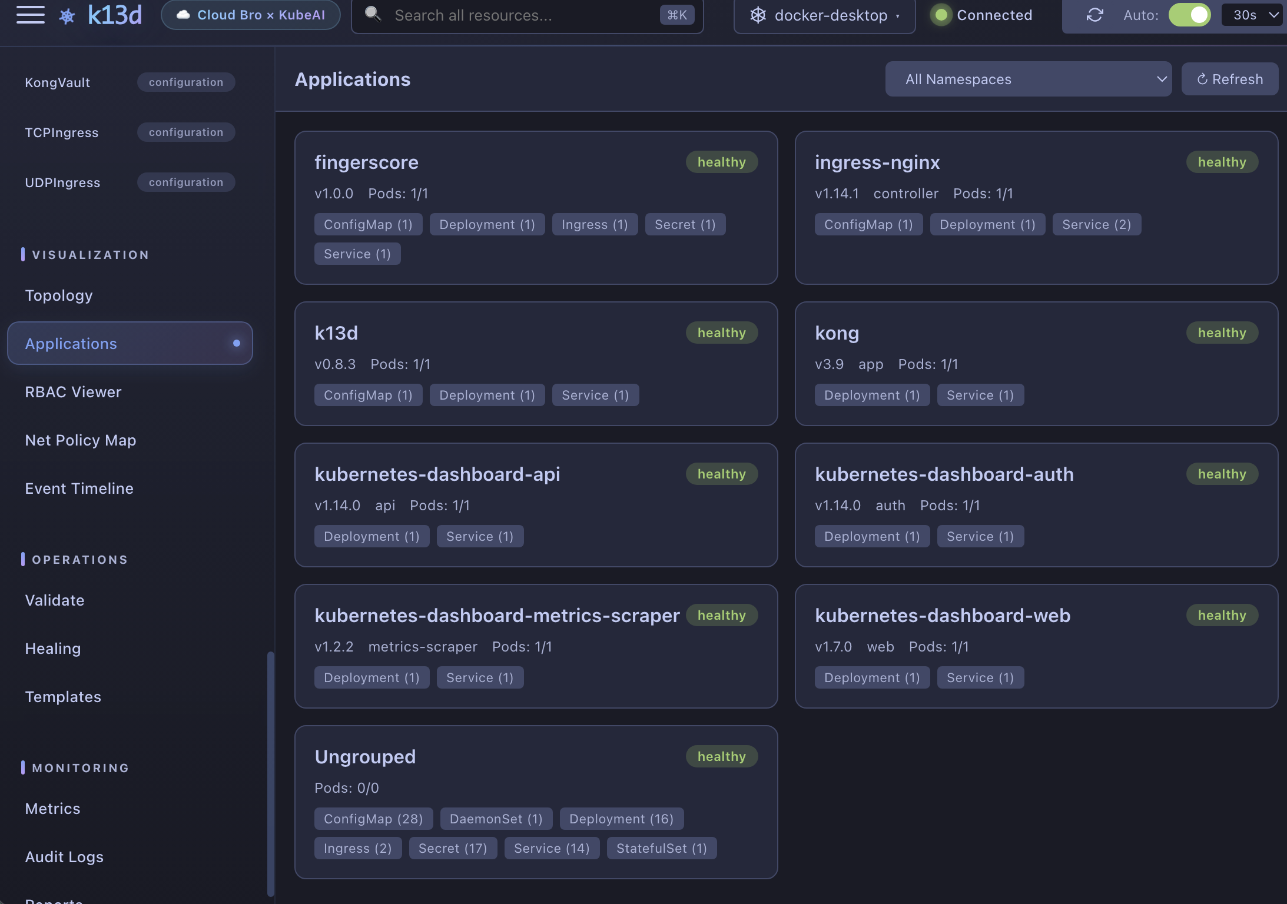Click the search magnifier icon
The width and height of the screenshot is (1287, 904).
click(x=373, y=14)
